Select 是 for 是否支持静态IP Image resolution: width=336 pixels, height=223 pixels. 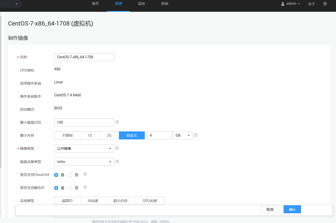coord(56,188)
